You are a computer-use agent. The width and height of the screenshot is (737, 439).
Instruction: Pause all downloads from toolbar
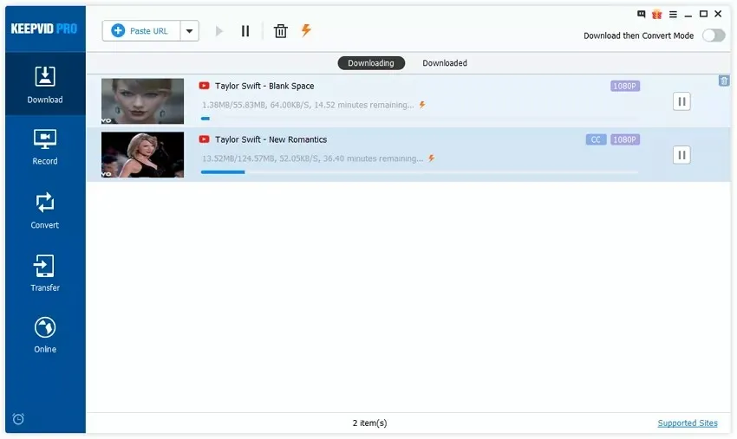[245, 31]
